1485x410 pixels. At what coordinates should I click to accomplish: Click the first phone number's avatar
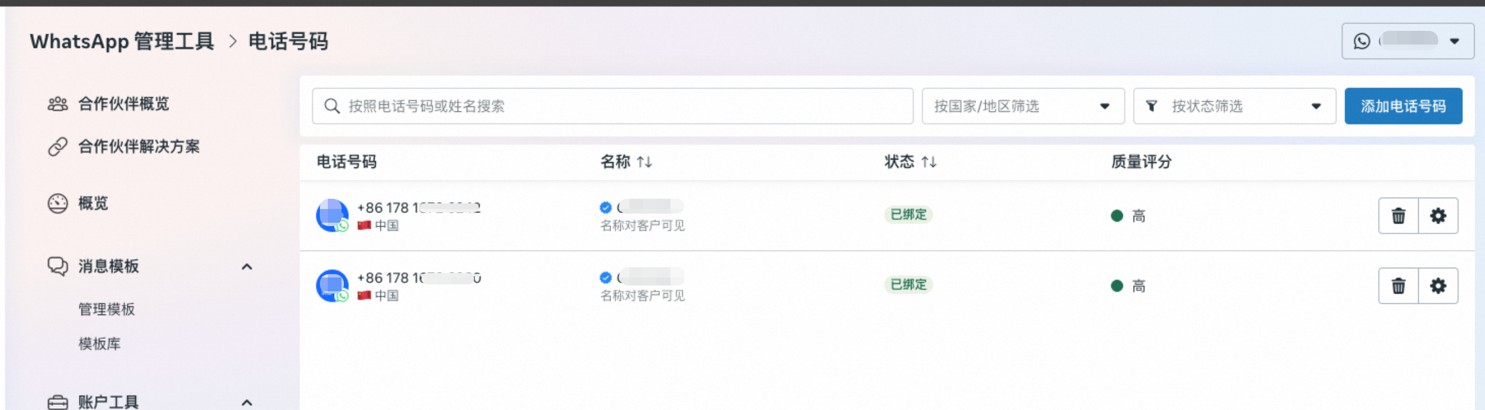pyautogui.click(x=332, y=215)
